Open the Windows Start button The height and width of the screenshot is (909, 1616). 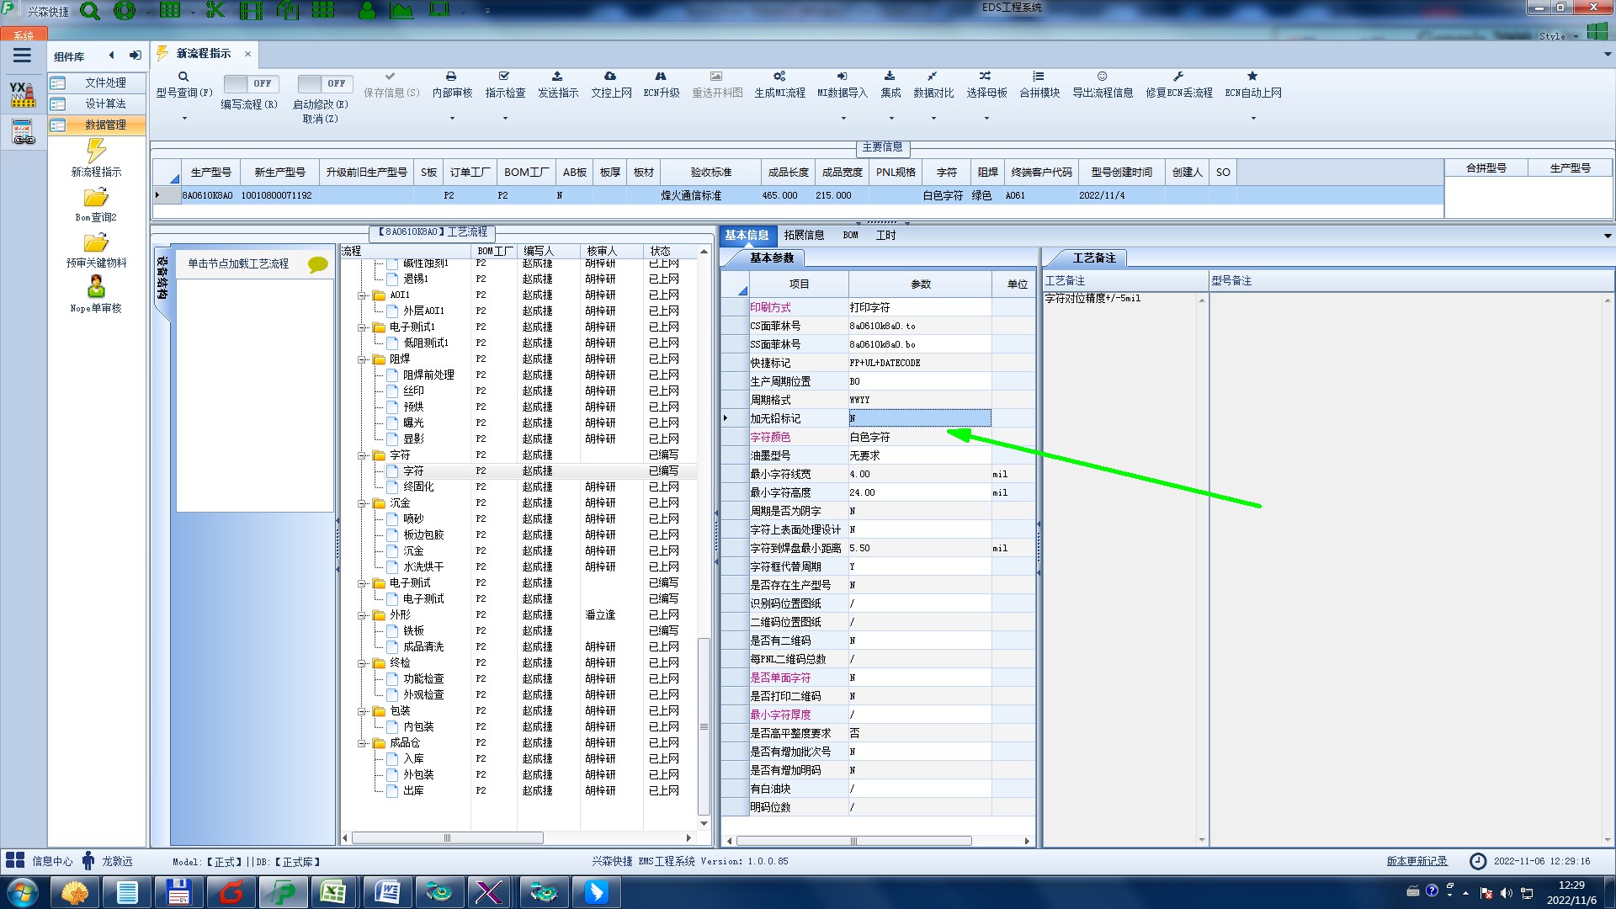(23, 892)
